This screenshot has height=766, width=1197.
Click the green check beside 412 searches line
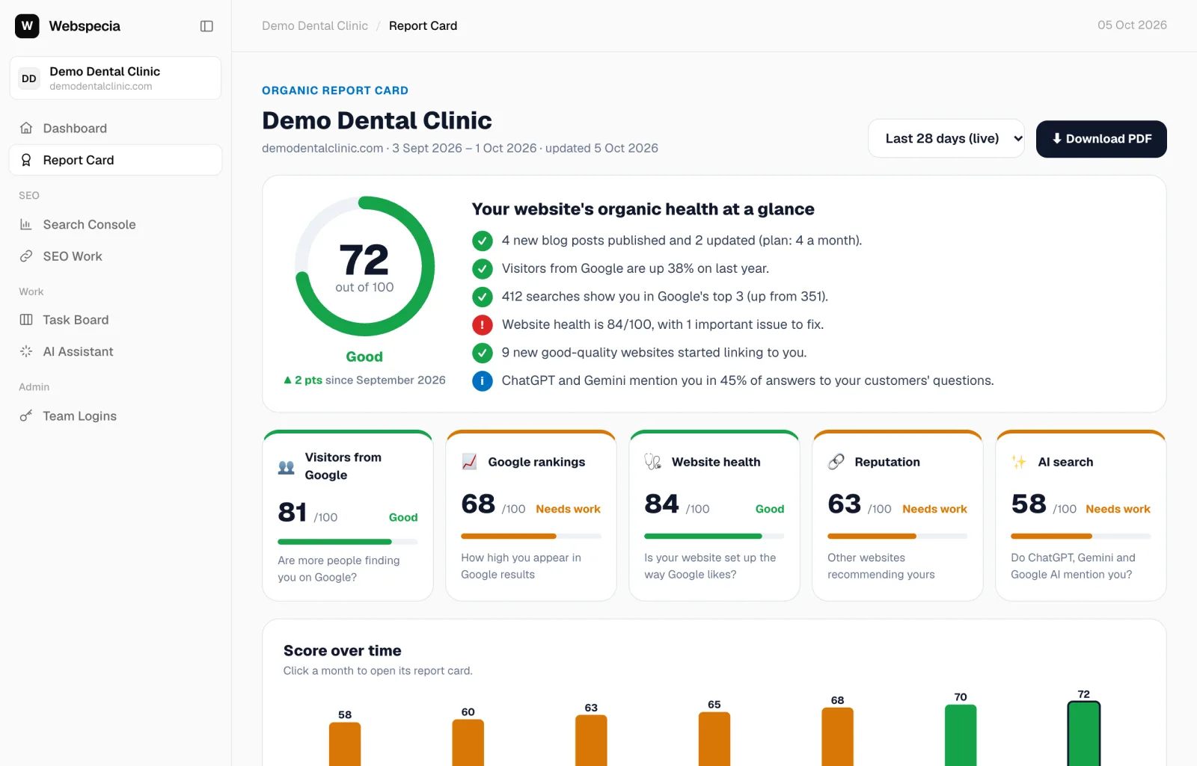tap(483, 297)
